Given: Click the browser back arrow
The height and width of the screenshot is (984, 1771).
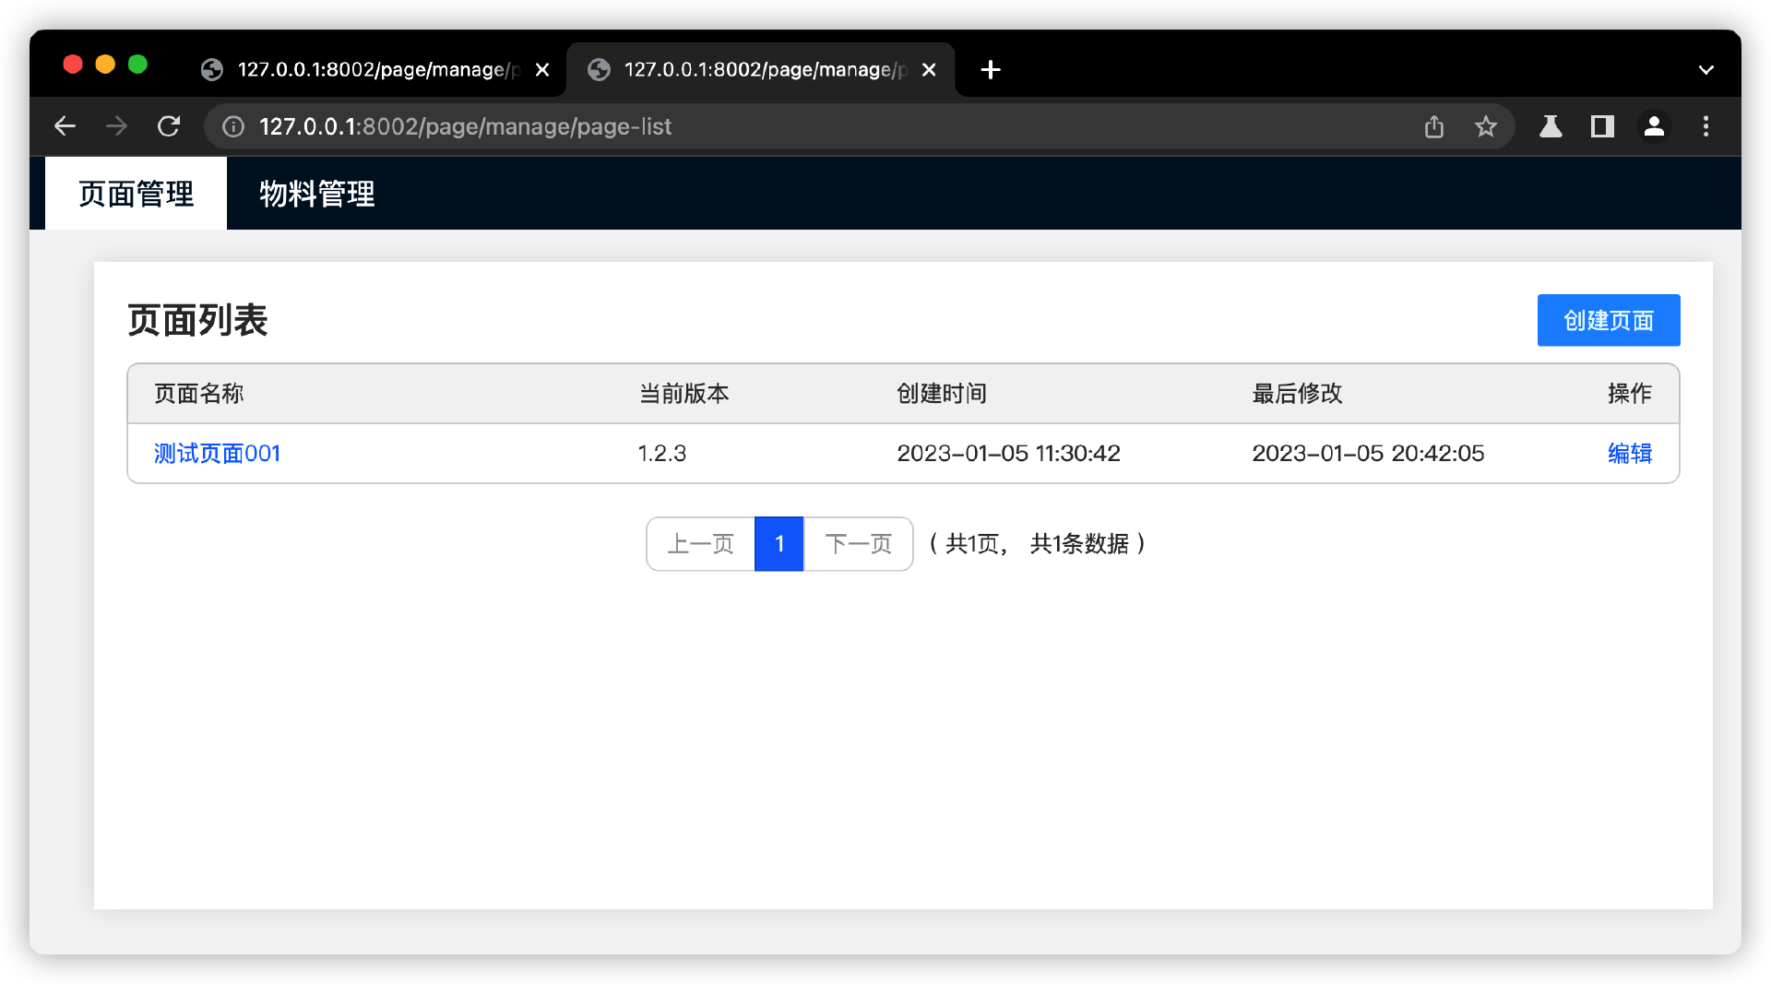Looking at the screenshot, I should pyautogui.click(x=65, y=126).
